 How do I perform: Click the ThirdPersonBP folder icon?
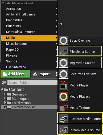click(9, 107)
